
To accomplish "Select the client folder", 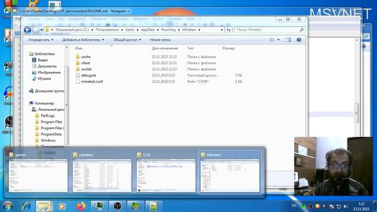I will click(x=85, y=63).
